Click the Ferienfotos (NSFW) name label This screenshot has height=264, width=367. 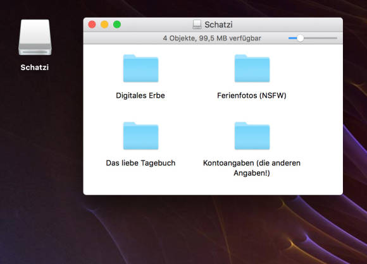[252, 95]
